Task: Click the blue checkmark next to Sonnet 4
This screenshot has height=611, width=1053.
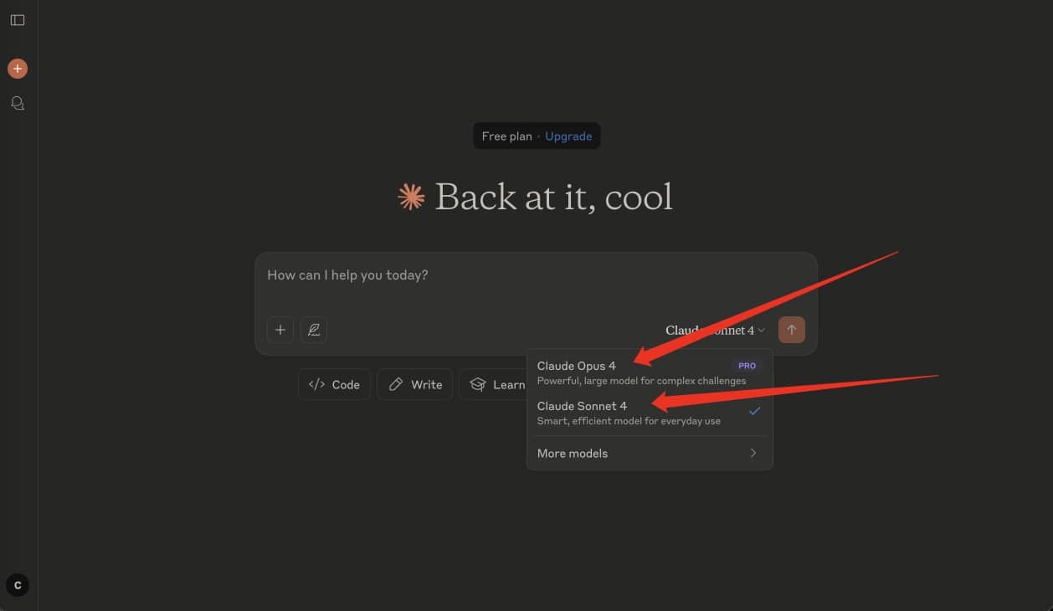Action: (x=754, y=411)
